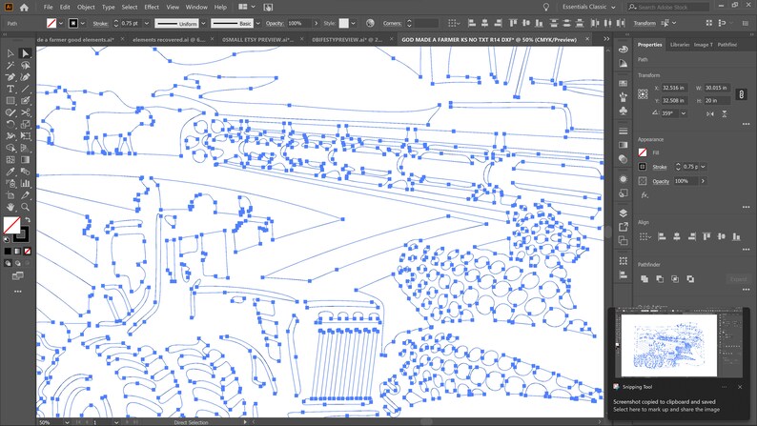Open the Uniform width profile dropdown
757x426 pixels.
[x=203, y=23]
